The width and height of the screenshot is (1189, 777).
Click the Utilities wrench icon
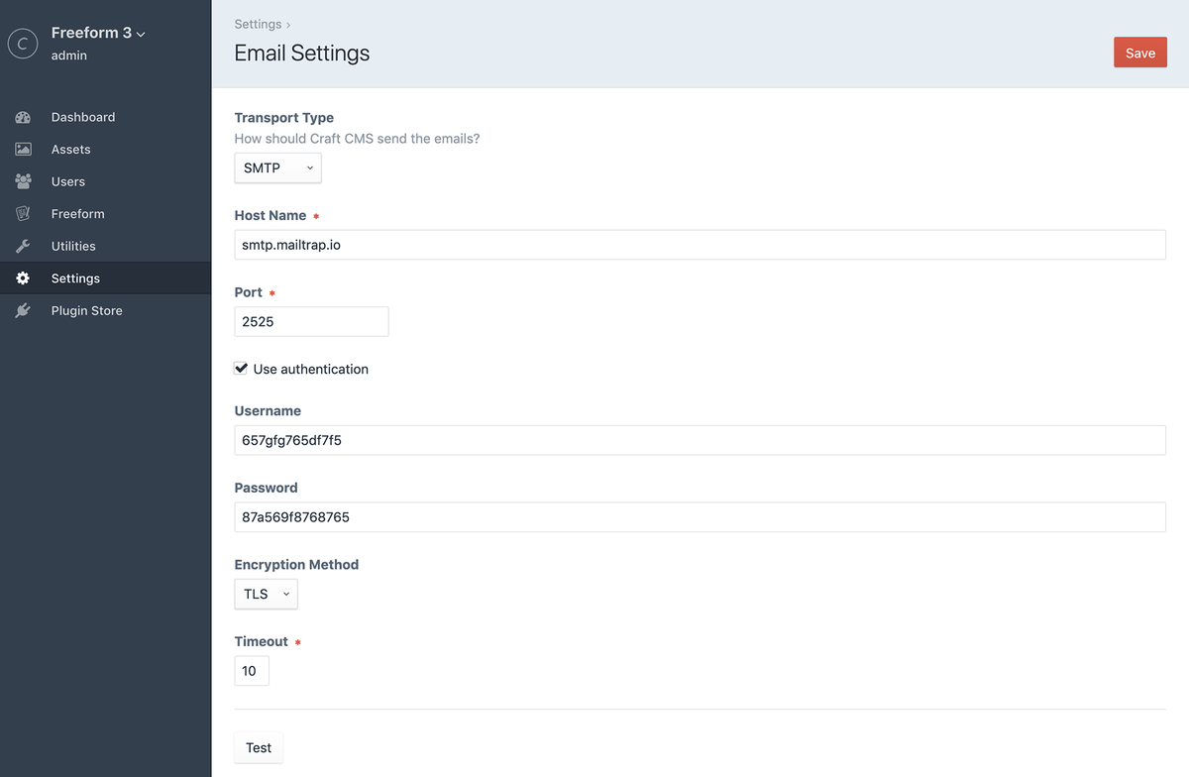click(x=23, y=246)
